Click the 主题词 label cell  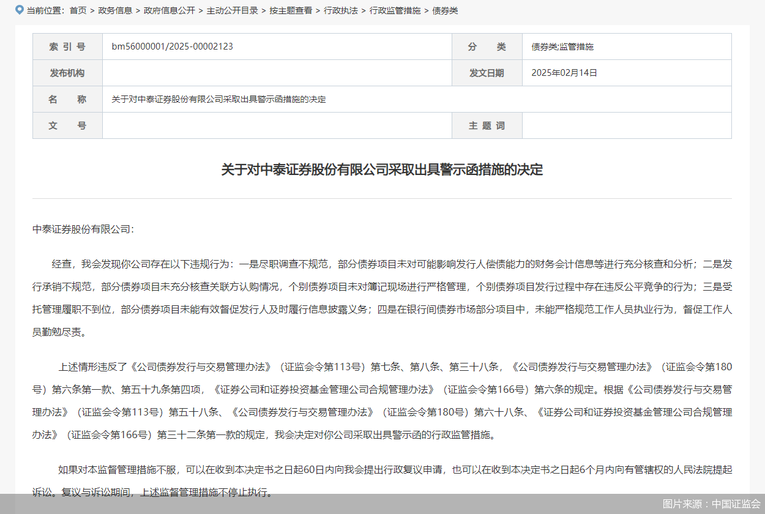point(487,125)
